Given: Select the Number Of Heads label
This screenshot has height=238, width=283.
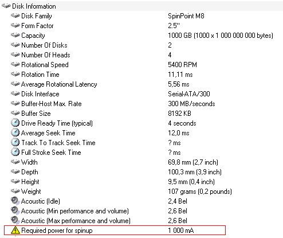Looking at the screenshot, I should point(46,55).
